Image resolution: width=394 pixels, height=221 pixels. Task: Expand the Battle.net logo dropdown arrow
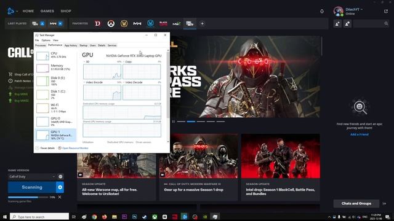click(17, 11)
